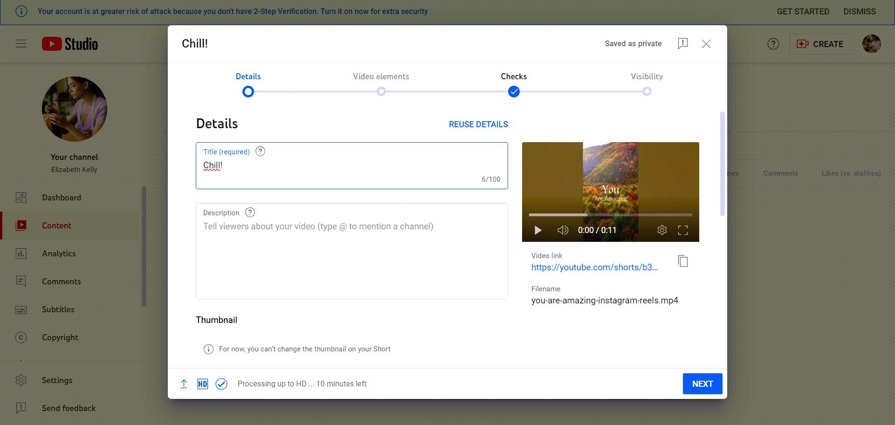Image resolution: width=895 pixels, height=425 pixels.
Task: Click the Dashboard sidebar icon
Action: coord(21,198)
